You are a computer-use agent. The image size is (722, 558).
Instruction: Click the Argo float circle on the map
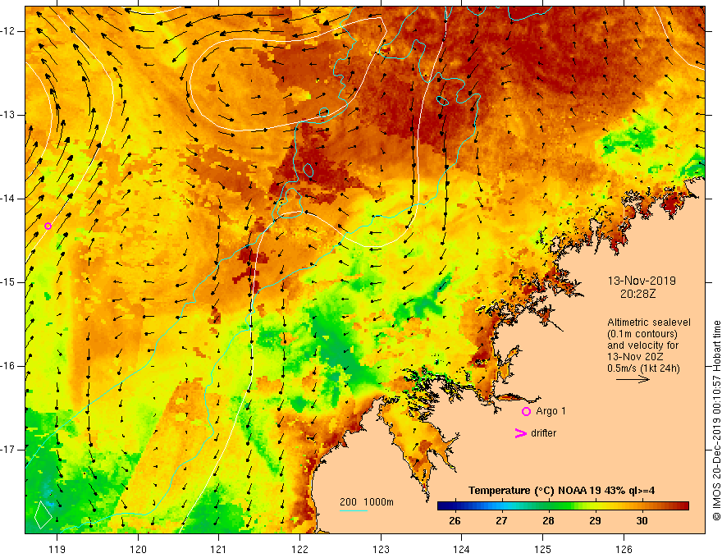click(x=48, y=226)
